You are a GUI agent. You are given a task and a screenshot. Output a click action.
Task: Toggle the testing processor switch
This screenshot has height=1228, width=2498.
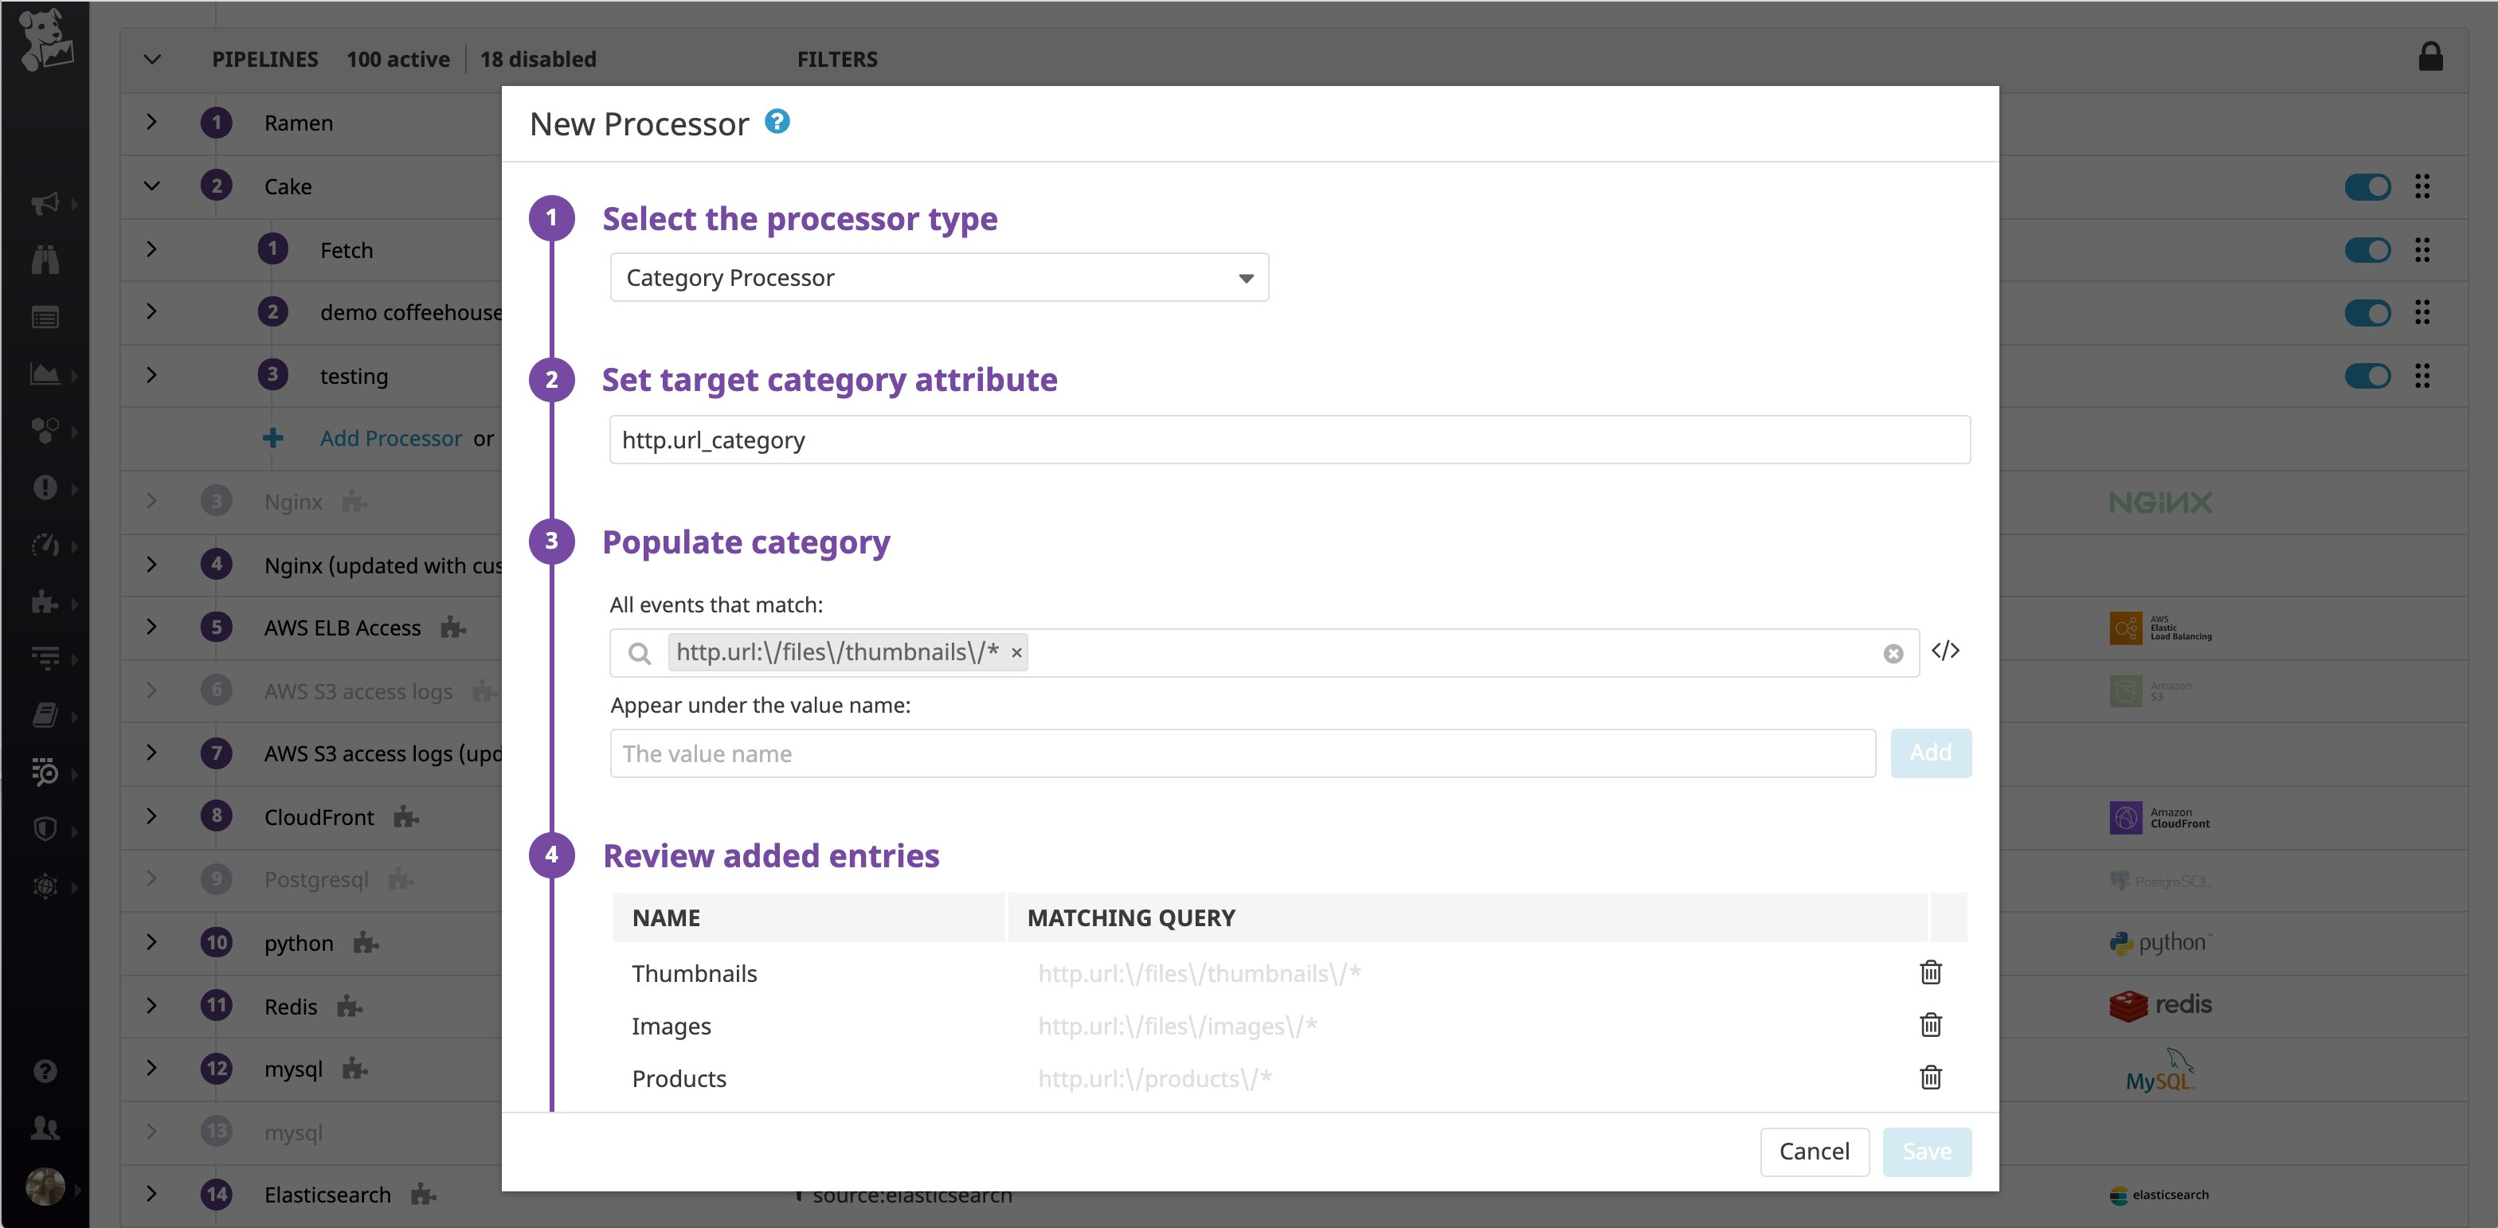pyautogui.click(x=2367, y=376)
